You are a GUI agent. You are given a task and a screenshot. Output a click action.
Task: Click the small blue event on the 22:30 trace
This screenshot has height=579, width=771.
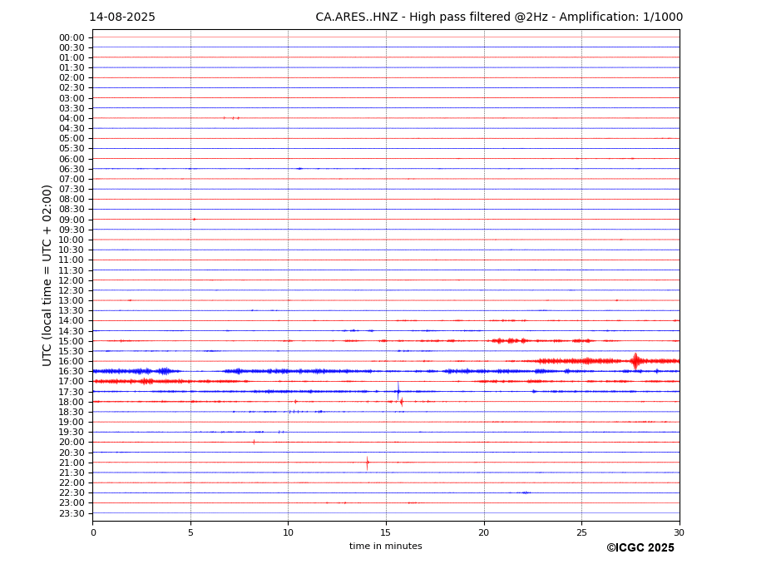(x=525, y=492)
